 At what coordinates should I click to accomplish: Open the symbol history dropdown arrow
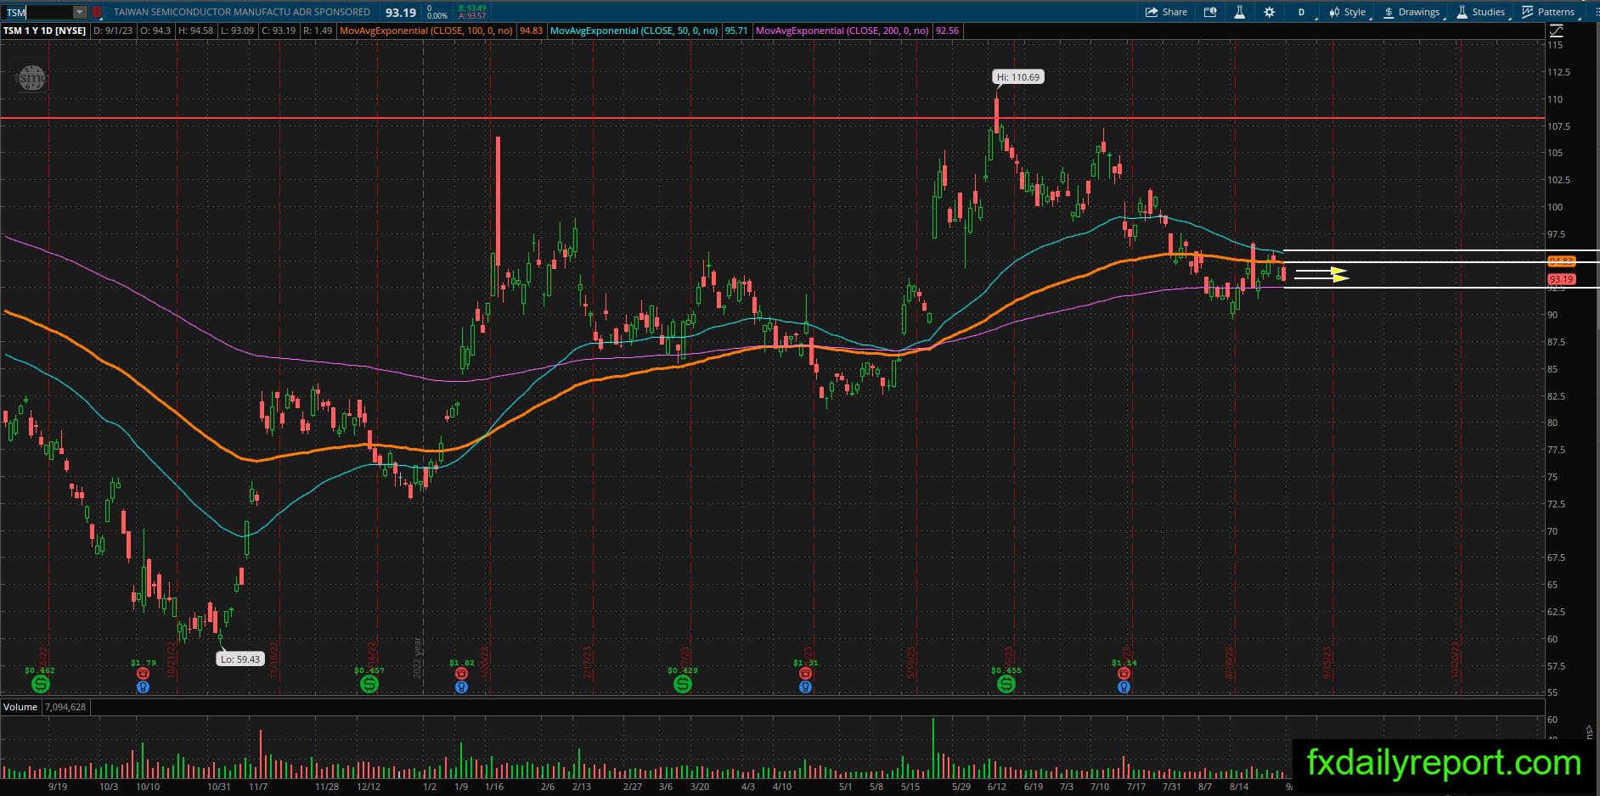click(x=80, y=12)
